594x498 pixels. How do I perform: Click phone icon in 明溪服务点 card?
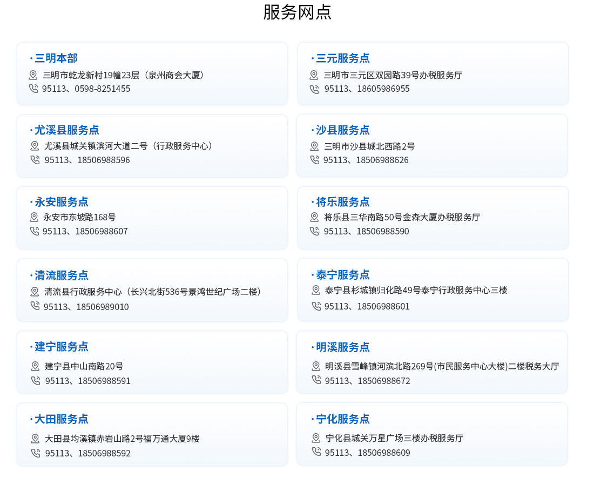coord(316,380)
